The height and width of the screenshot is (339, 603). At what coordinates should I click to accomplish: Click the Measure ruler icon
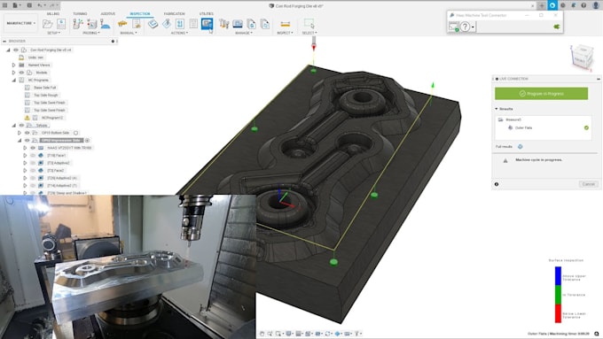[x=286, y=24]
